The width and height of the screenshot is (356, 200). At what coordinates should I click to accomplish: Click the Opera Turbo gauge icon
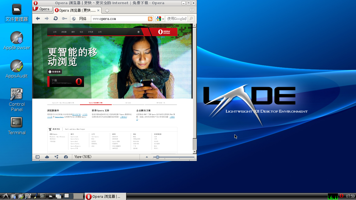point(66,157)
